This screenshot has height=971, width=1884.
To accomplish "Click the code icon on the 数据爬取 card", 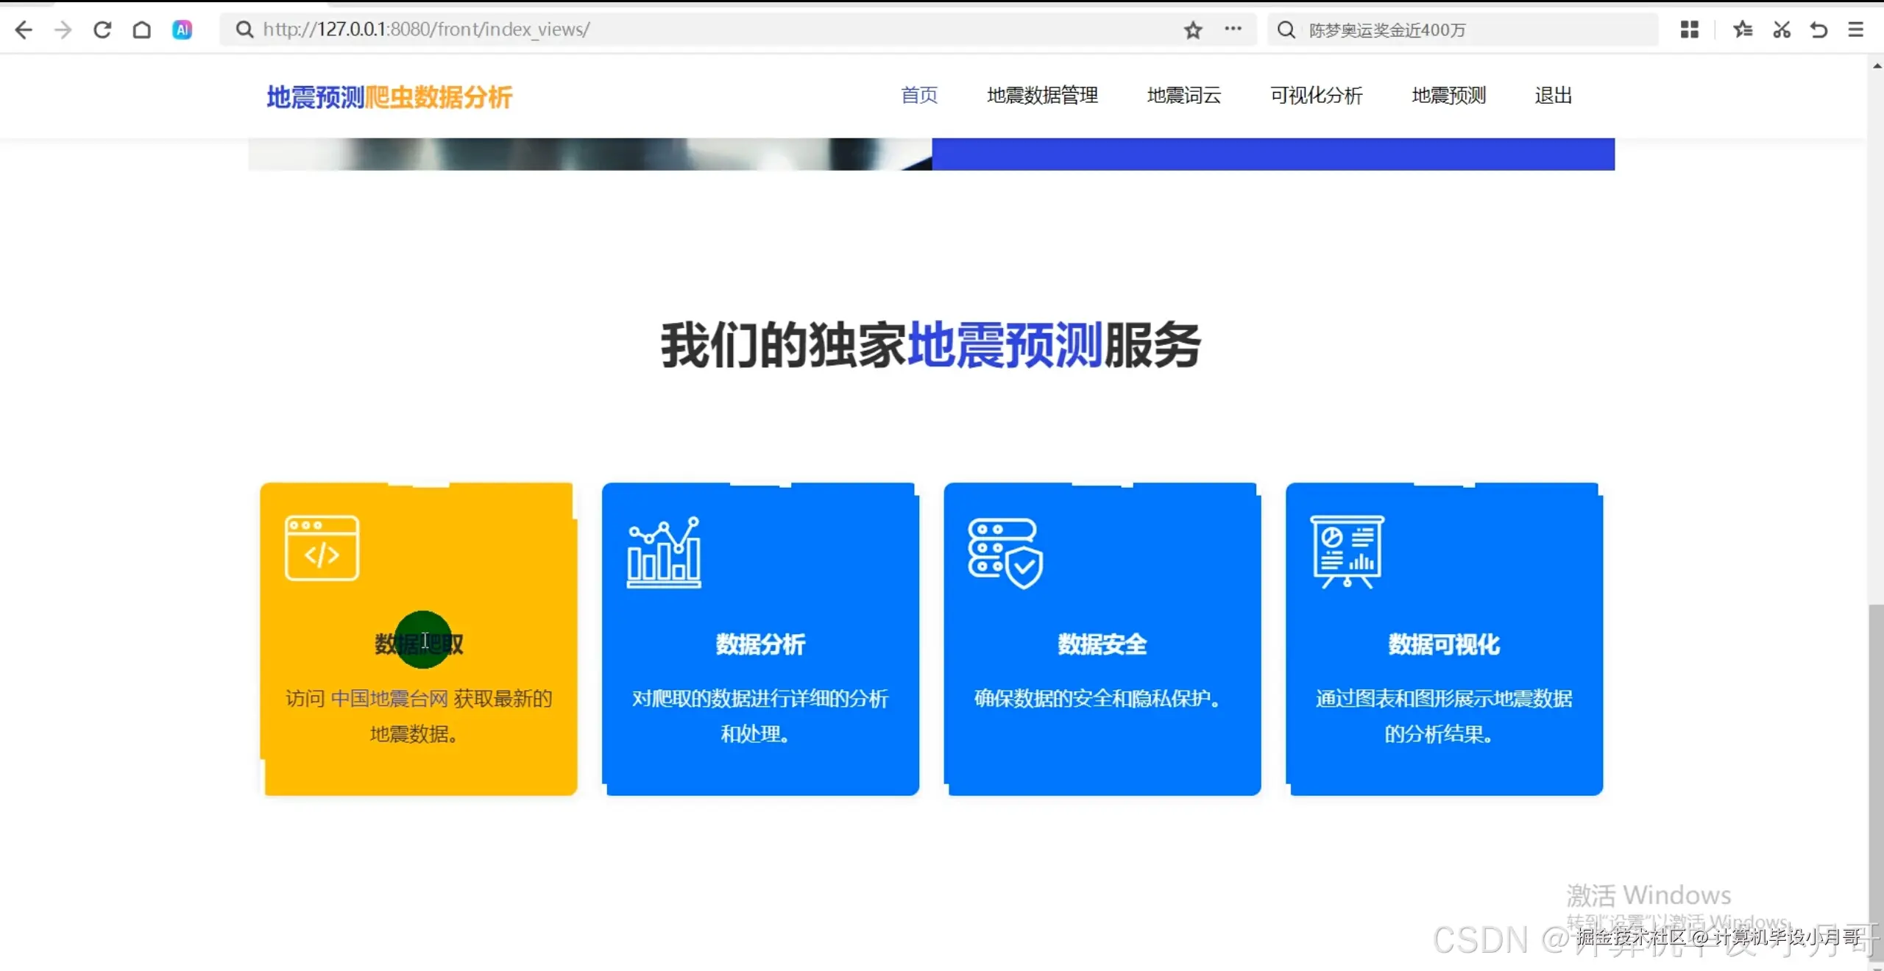I will pos(322,547).
